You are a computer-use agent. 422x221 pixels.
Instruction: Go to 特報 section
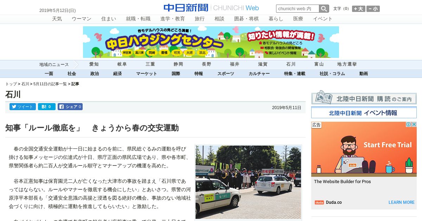pyautogui.click(x=199, y=74)
